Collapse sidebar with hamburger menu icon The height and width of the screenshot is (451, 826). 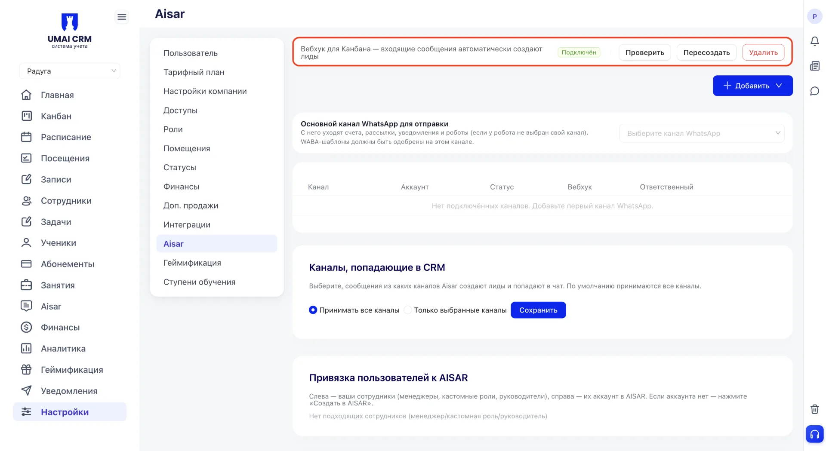point(122,17)
